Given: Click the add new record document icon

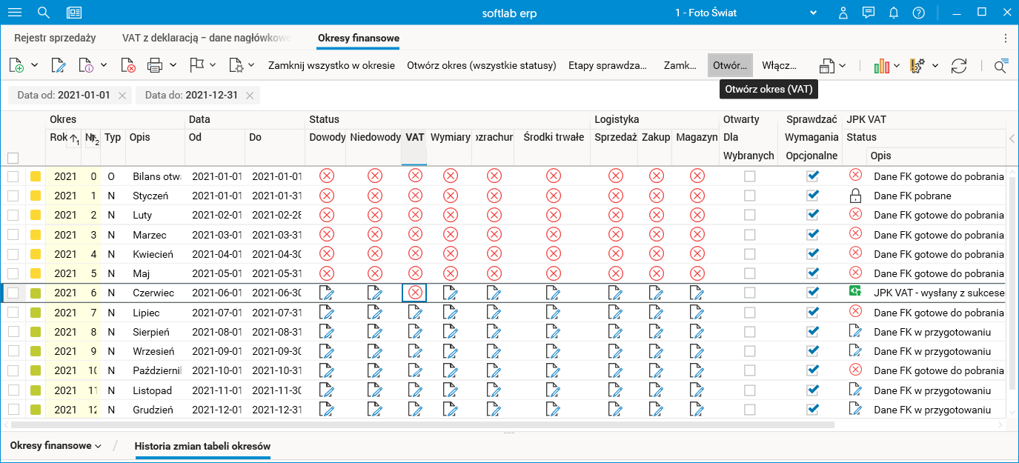Looking at the screenshot, I should point(16,65).
